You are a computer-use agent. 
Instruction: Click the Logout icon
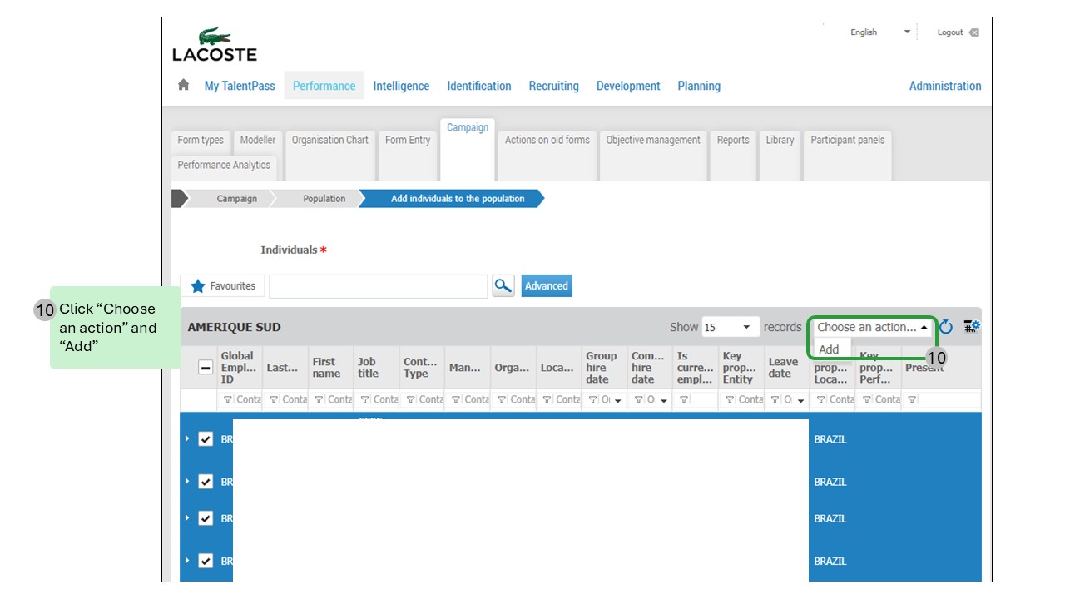[973, 32]
